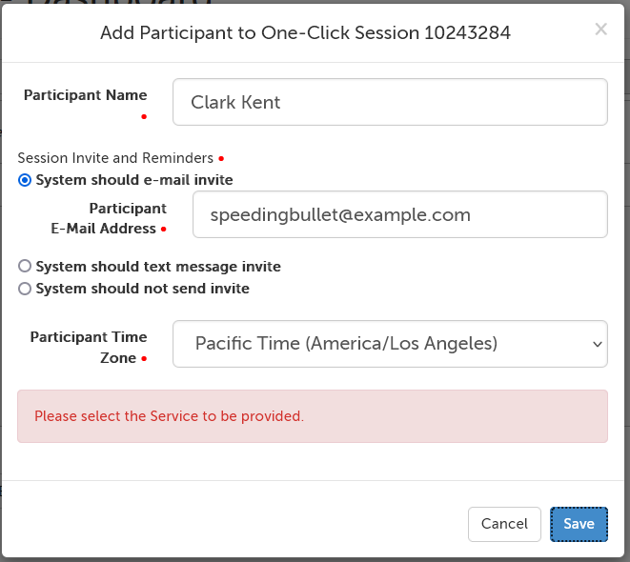Click the blue Save button
630x562 pixels.
(x=579, y=524)
